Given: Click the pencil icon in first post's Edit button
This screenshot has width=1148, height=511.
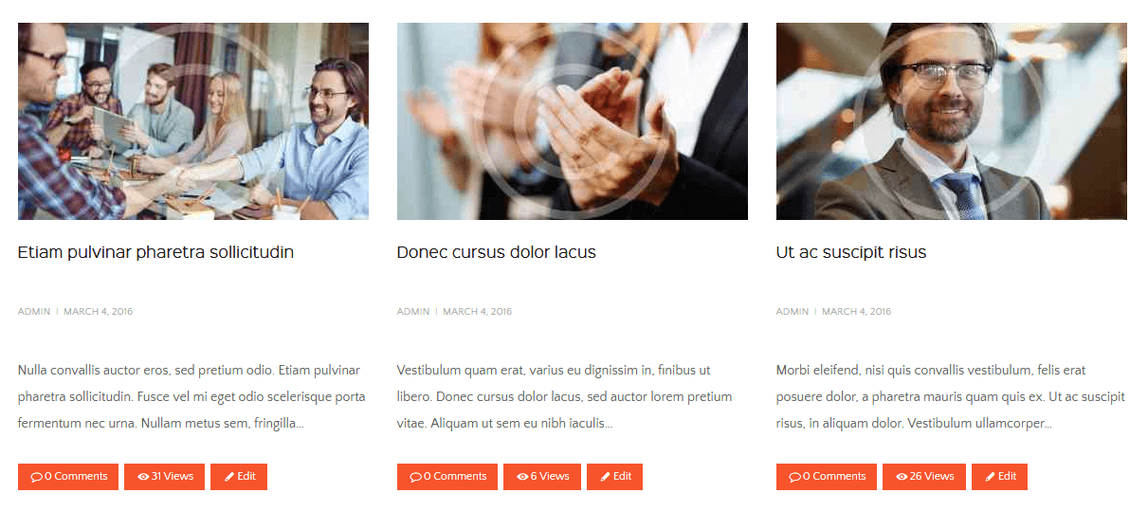Looking at the screenshot, I should click(x=228, y=477).
